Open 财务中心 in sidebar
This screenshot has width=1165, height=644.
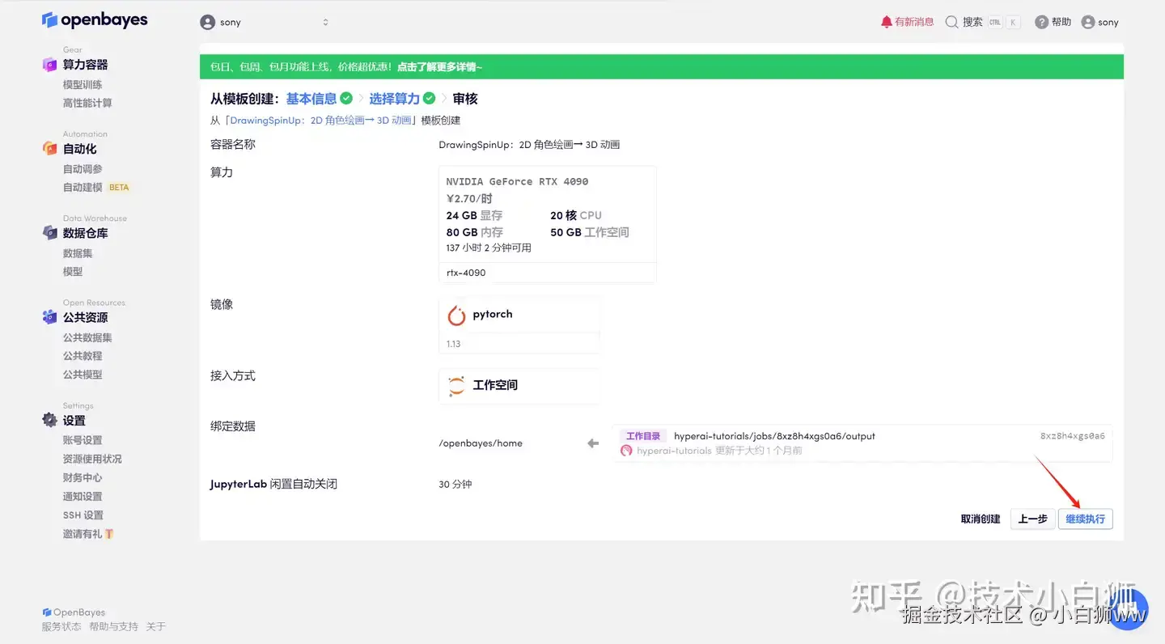click(83, 477)
